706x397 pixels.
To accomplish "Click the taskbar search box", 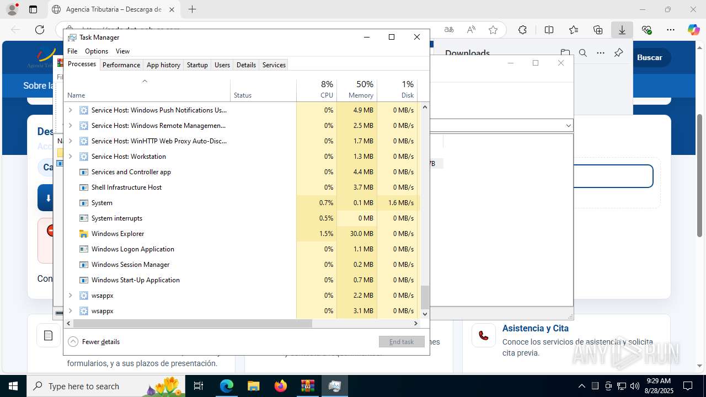I will [106, 386].
